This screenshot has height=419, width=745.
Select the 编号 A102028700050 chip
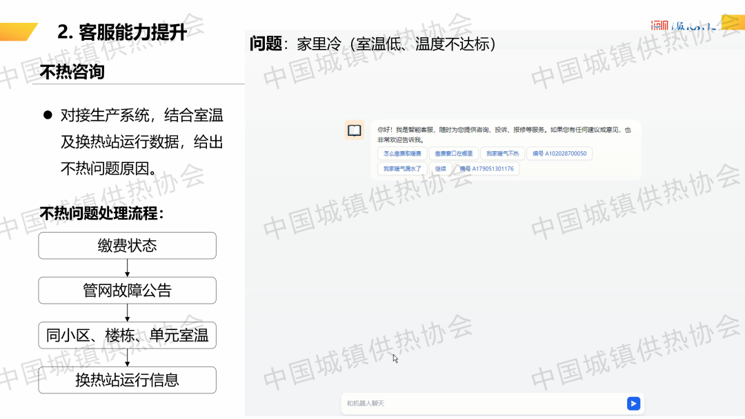tap(559, 154)
